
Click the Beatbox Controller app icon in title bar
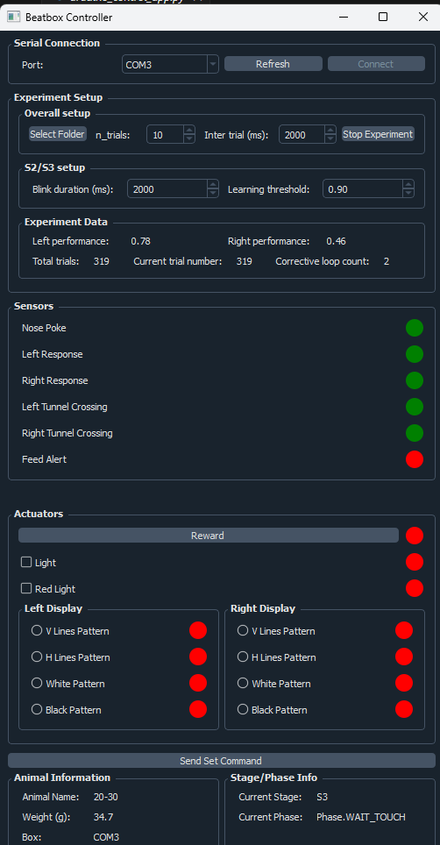pos(13,17)
